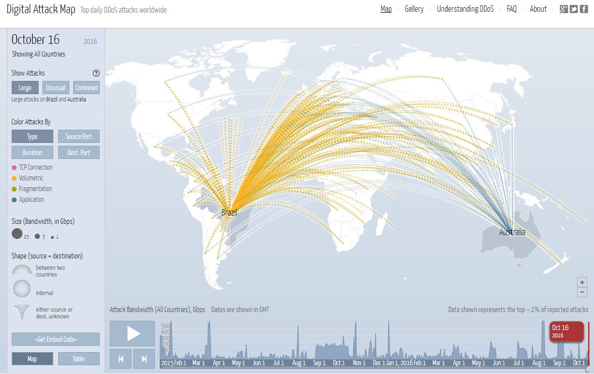The width and height of the screenshot is (594, 374).
Task: Show Combined attacks
Action: tap(86, 88)
